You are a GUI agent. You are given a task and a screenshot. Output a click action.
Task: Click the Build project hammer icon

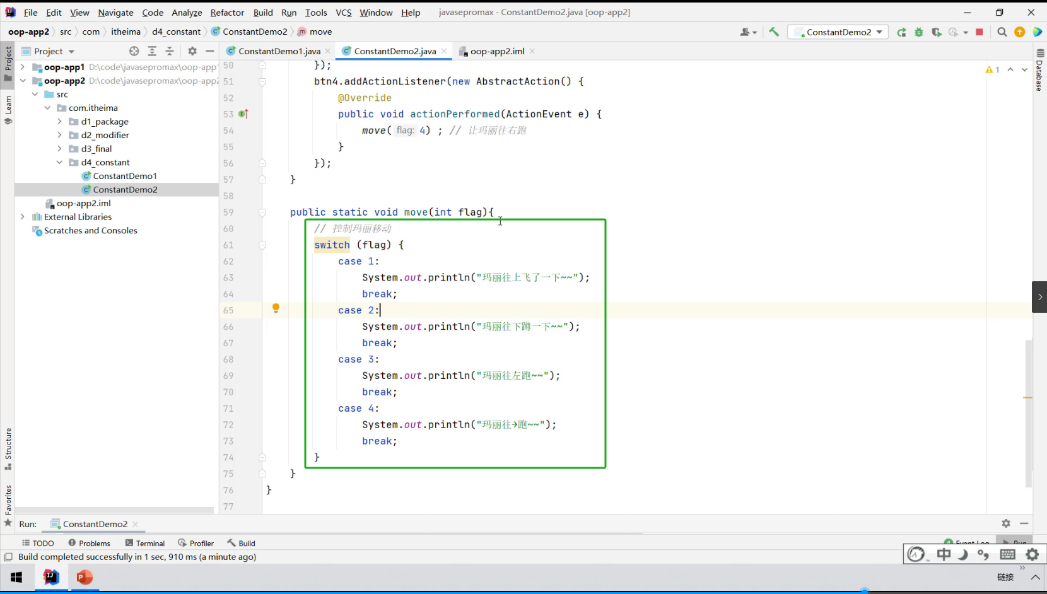[x=774, y=32]
